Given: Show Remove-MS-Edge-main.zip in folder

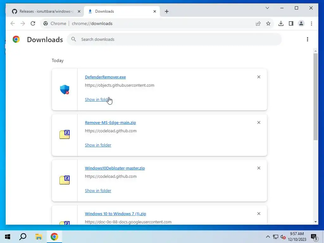Looking at the screenshot, I should pyautogui.click(x=98, y=145).
